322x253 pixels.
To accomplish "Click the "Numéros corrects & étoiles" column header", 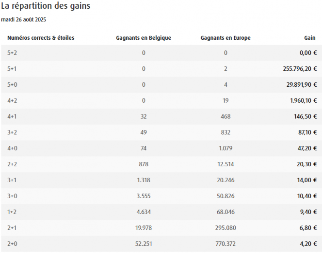I will point(41,38).
